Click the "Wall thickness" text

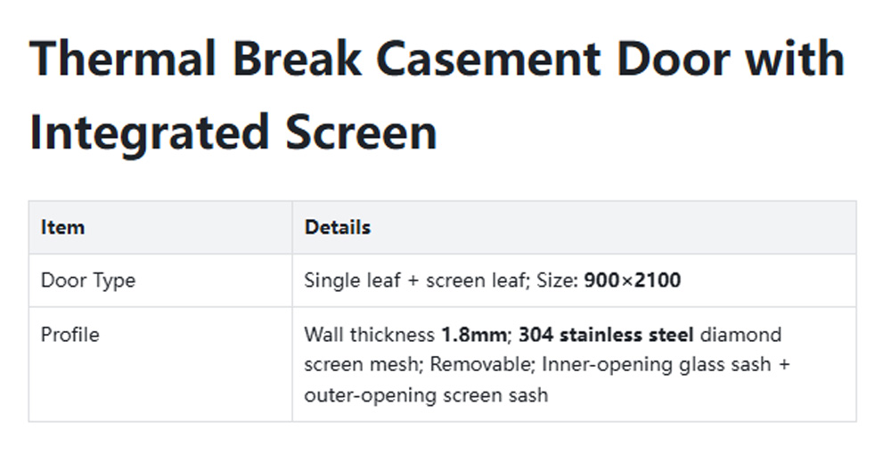[370, 336]
